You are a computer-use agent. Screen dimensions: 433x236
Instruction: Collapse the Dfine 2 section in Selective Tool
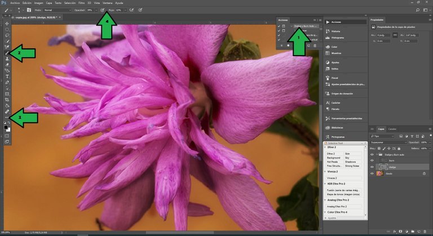point(325,148)
